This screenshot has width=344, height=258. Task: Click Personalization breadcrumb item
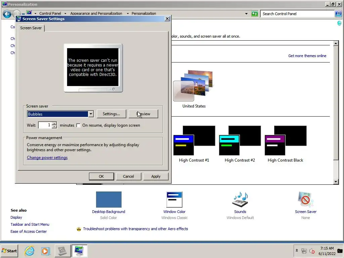[144, 13]
